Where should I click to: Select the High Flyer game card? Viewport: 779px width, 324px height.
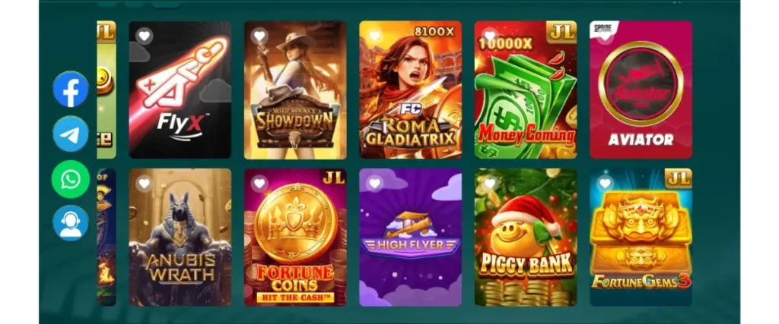pos(410,237)
